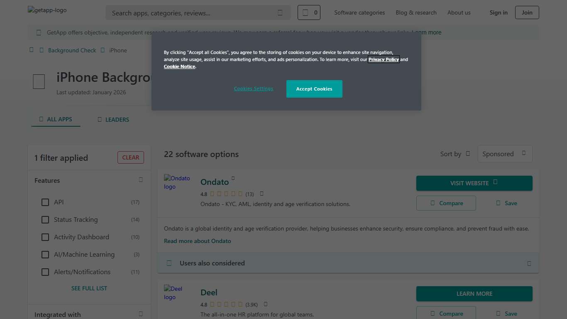Image resolution: width=567 pixels, height=319 pixels.
Task: Enable the Status Tracking filter checkbox
Action: (x=45, y=220)
